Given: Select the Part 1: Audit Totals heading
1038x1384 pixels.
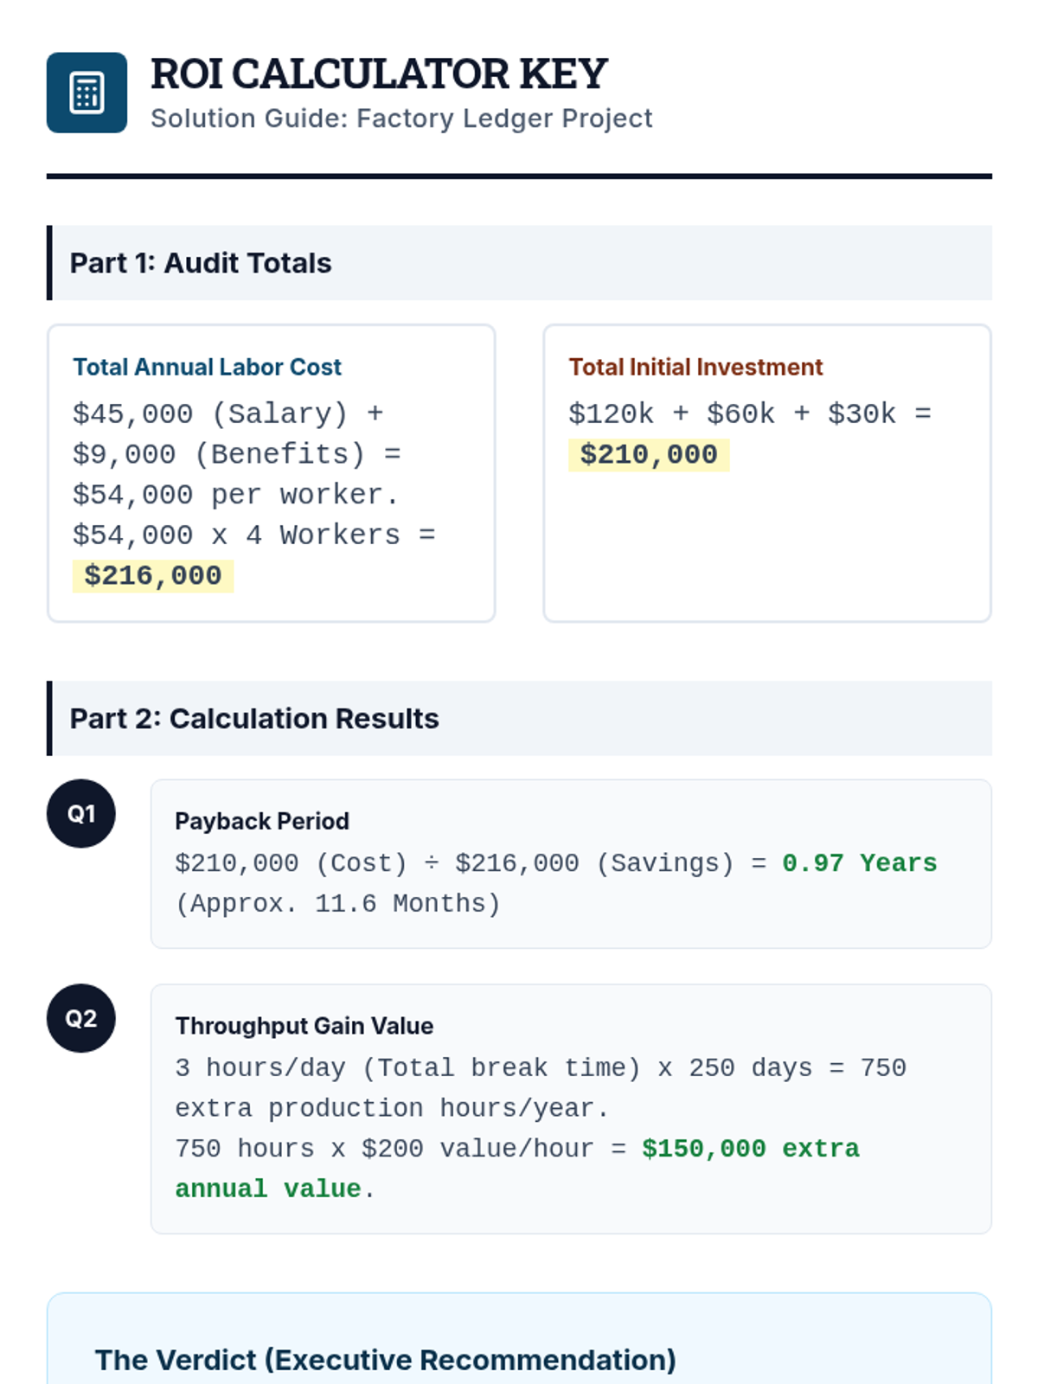Looking at the screenshot, I should click(x=201, y=263).
